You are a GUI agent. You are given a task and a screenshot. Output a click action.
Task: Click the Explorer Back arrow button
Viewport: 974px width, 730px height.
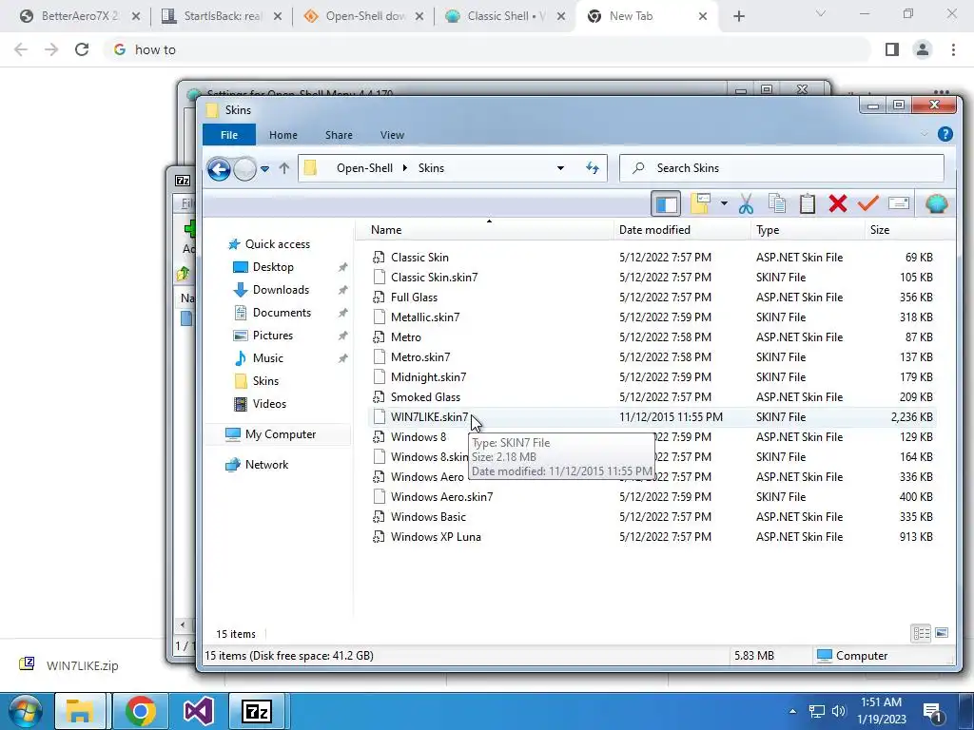point(219,168)
